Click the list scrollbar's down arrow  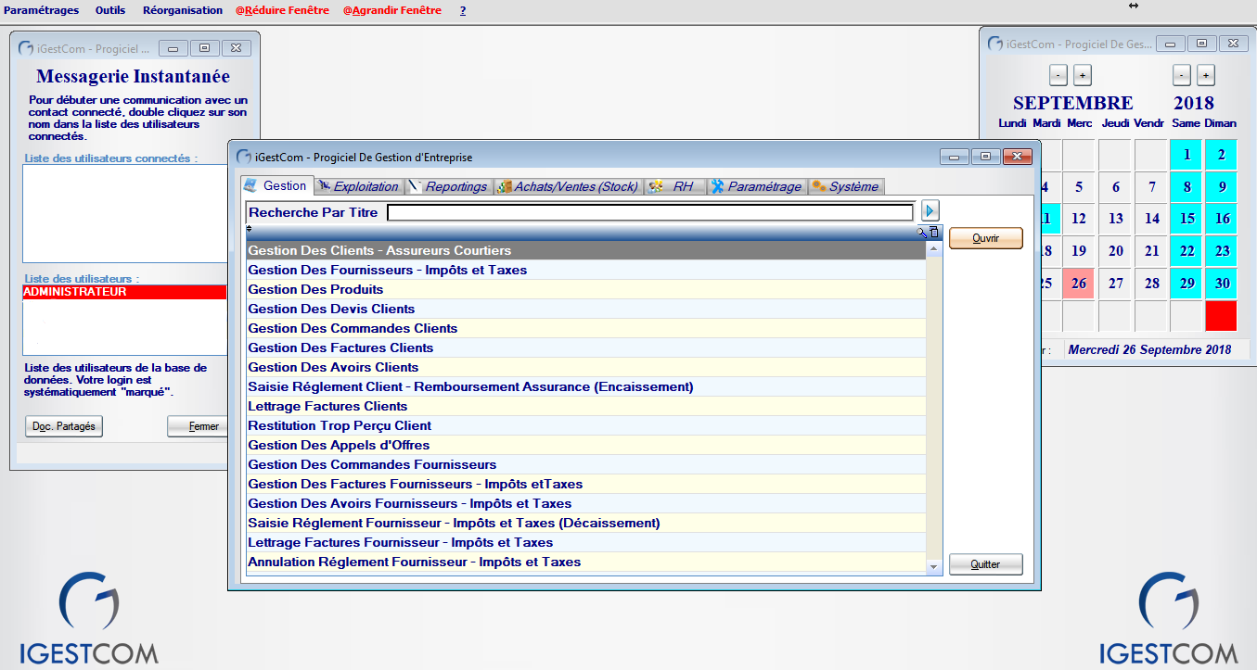click(934, 565)
